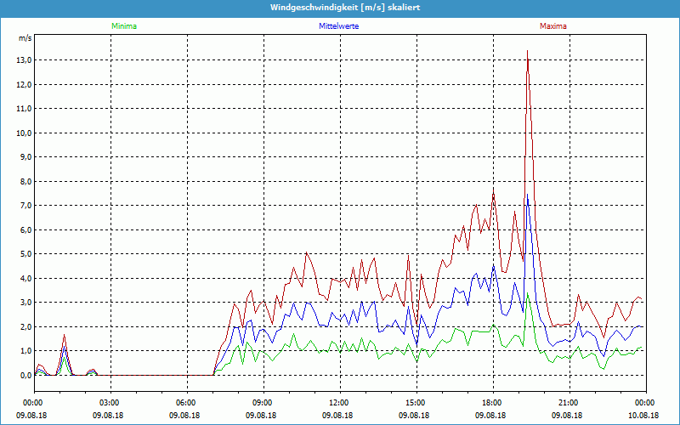Click the '7,0' y-axis value
The height and width of the screenshot is (425, 680).
pos(26,206)
